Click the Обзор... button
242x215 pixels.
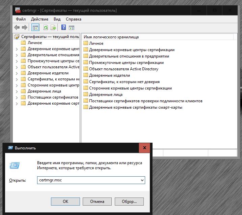pos(129,202)
